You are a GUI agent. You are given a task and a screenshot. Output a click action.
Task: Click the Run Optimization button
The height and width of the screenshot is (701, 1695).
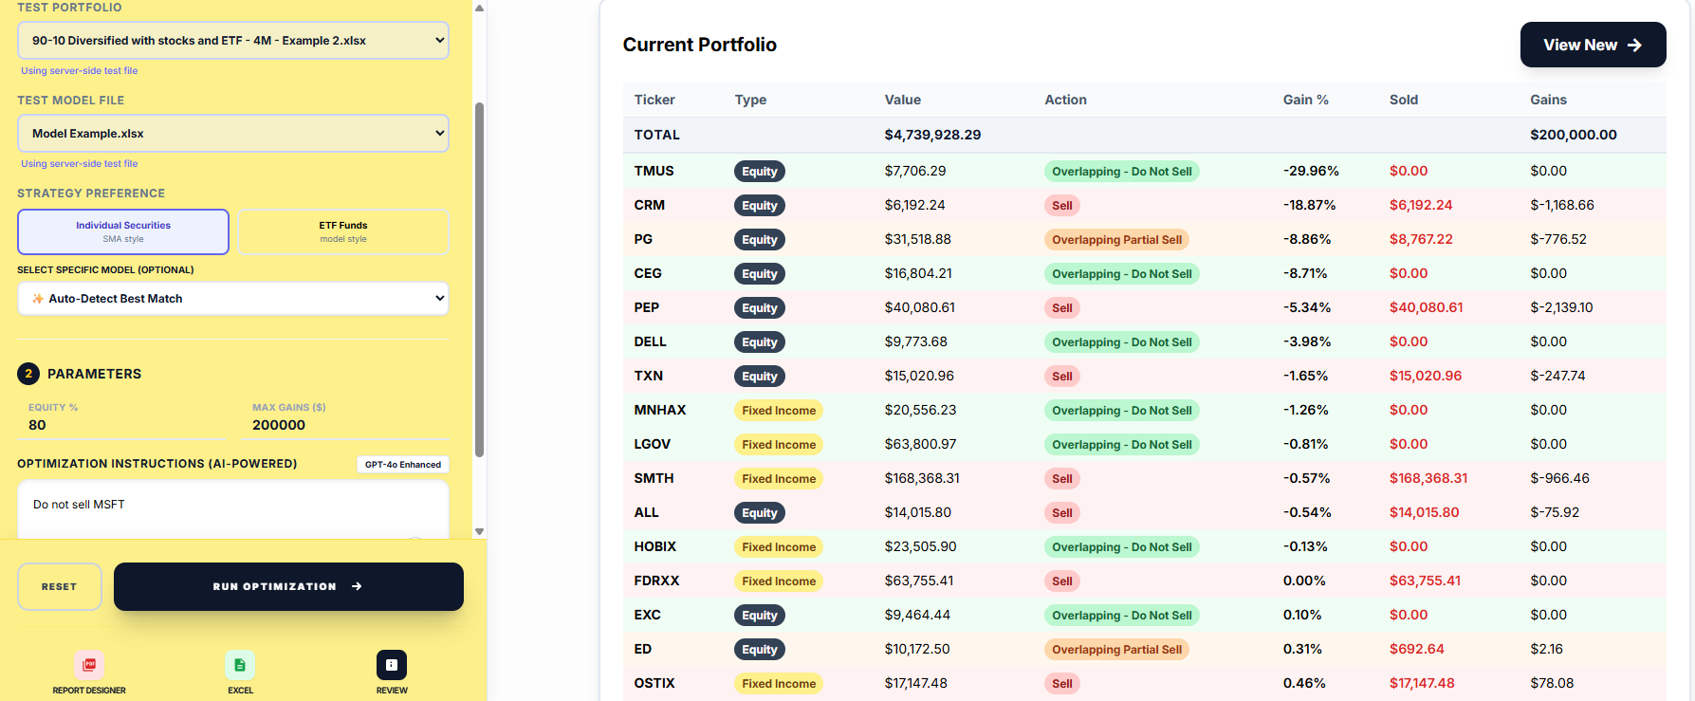[288, 586]
